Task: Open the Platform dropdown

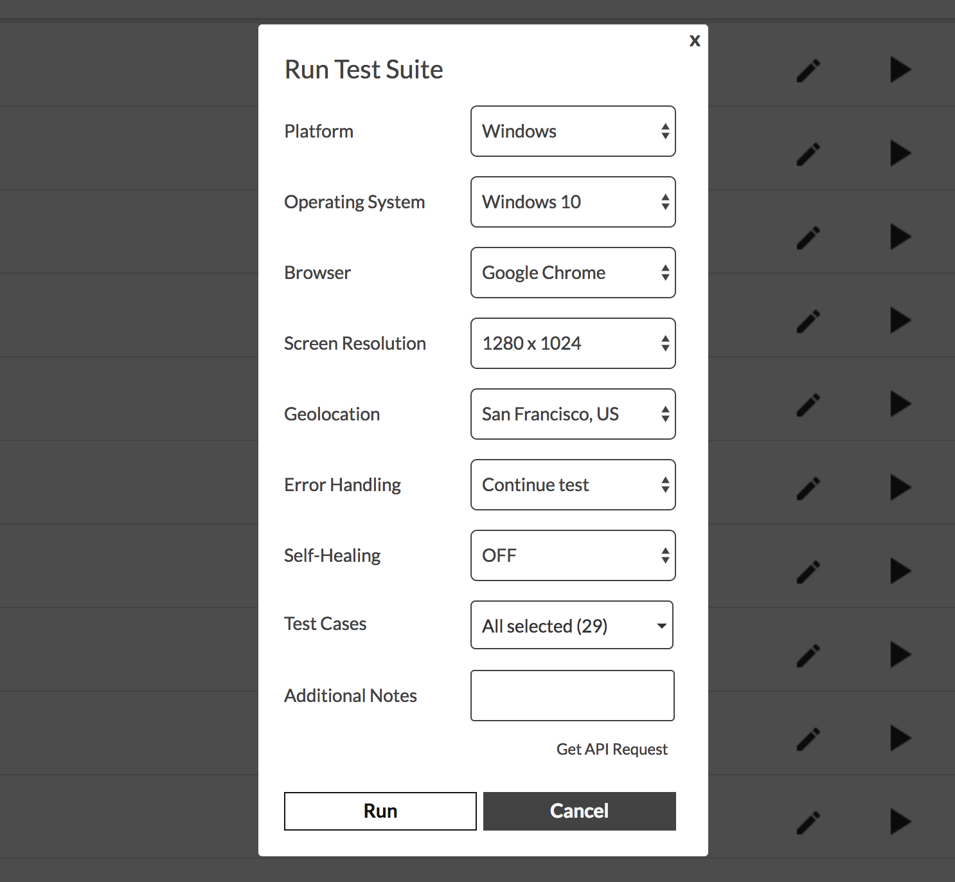Action: [x=573, y=131]
